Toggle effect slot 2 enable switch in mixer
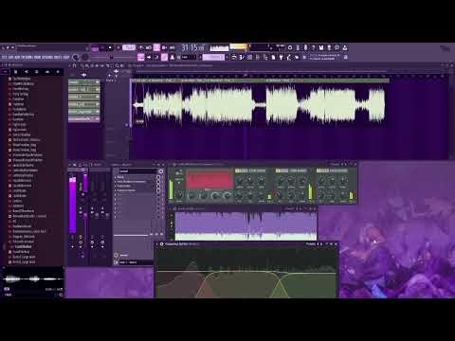 pos(158,182)
